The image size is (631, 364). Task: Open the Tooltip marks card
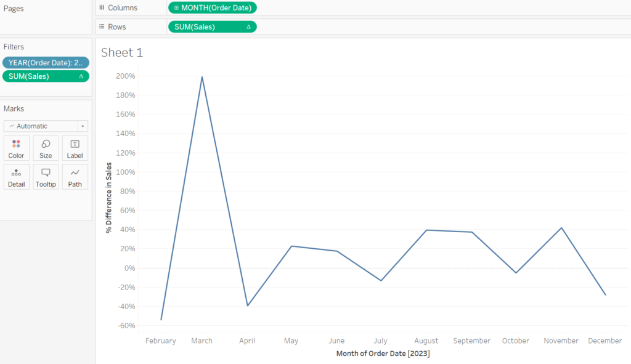(46, 177)
